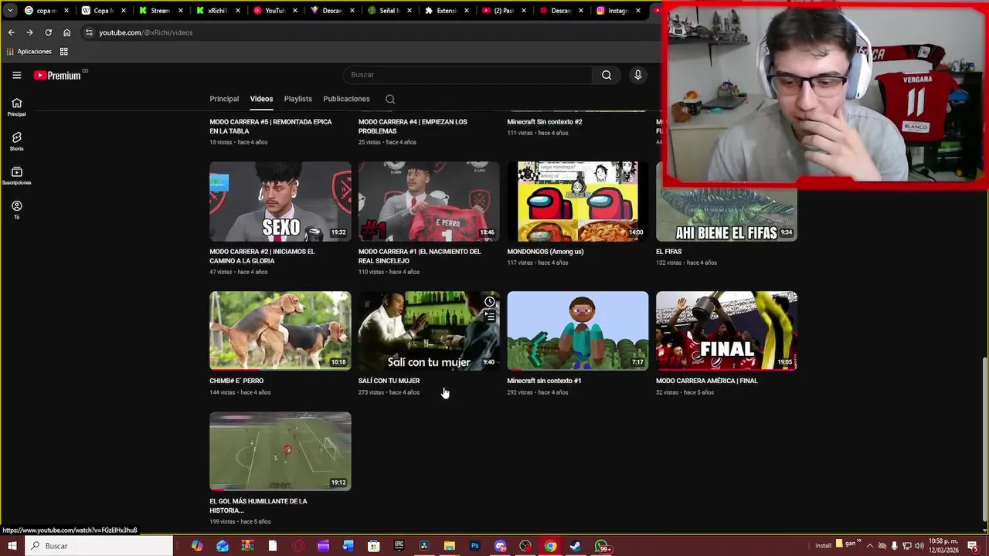Open the Aplicaciones bookmarks shortcut
Image resolution: width=989 pixels, height=556 pixels.
pyautogui.click(x=29, y=52)
